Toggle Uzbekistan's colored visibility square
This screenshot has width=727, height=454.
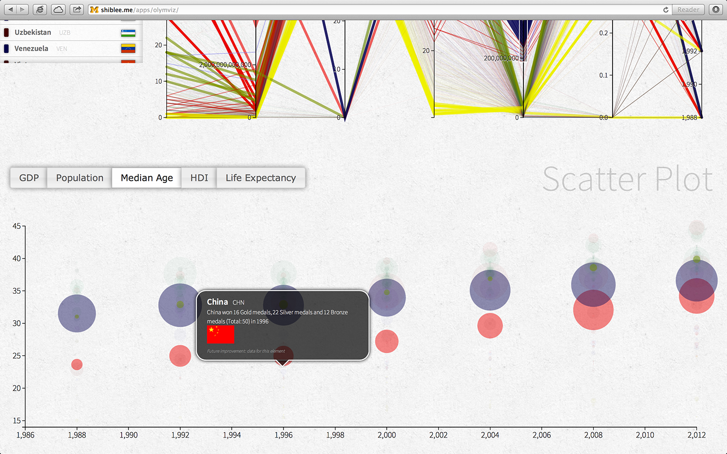(6, 32)
